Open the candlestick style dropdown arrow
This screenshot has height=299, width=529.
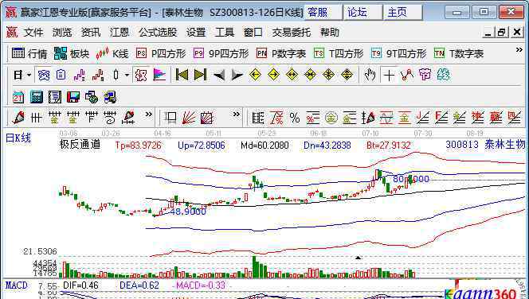(127, 75)
